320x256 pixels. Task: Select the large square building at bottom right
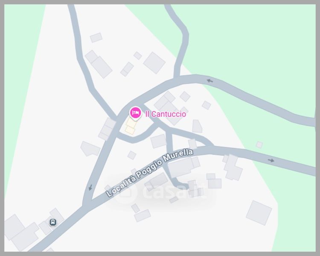tap(259, 213)
